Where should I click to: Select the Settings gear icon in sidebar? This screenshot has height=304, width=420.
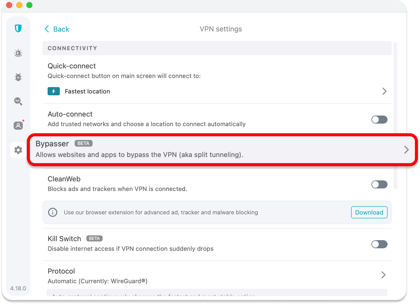(18, 150)
